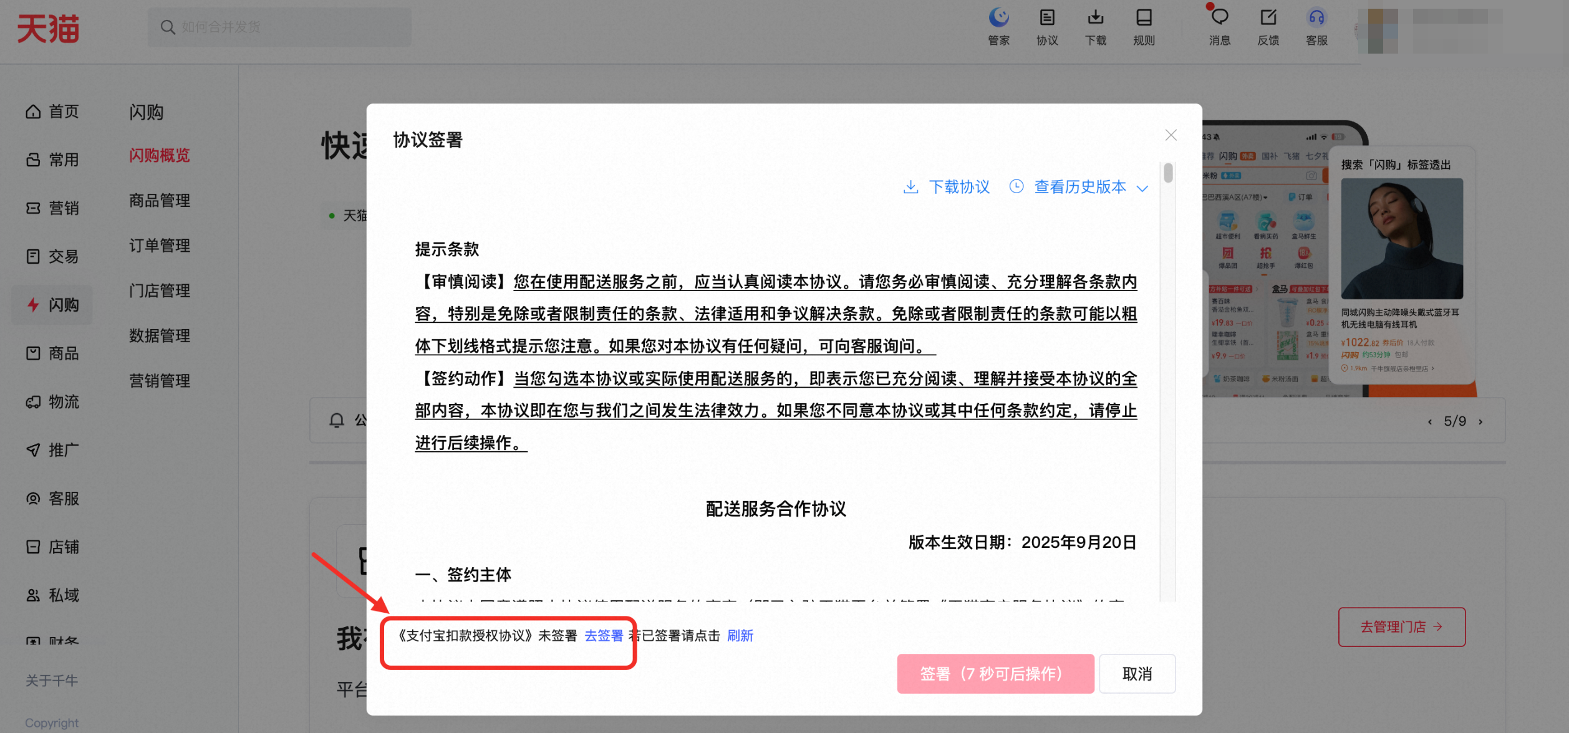Image resolution: width=1569 pixels, height=733 pixels.
Task: Open 交易 in left sidebar
Action: tap(52, 256)
